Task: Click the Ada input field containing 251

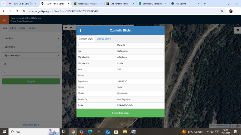Action: 31,64
